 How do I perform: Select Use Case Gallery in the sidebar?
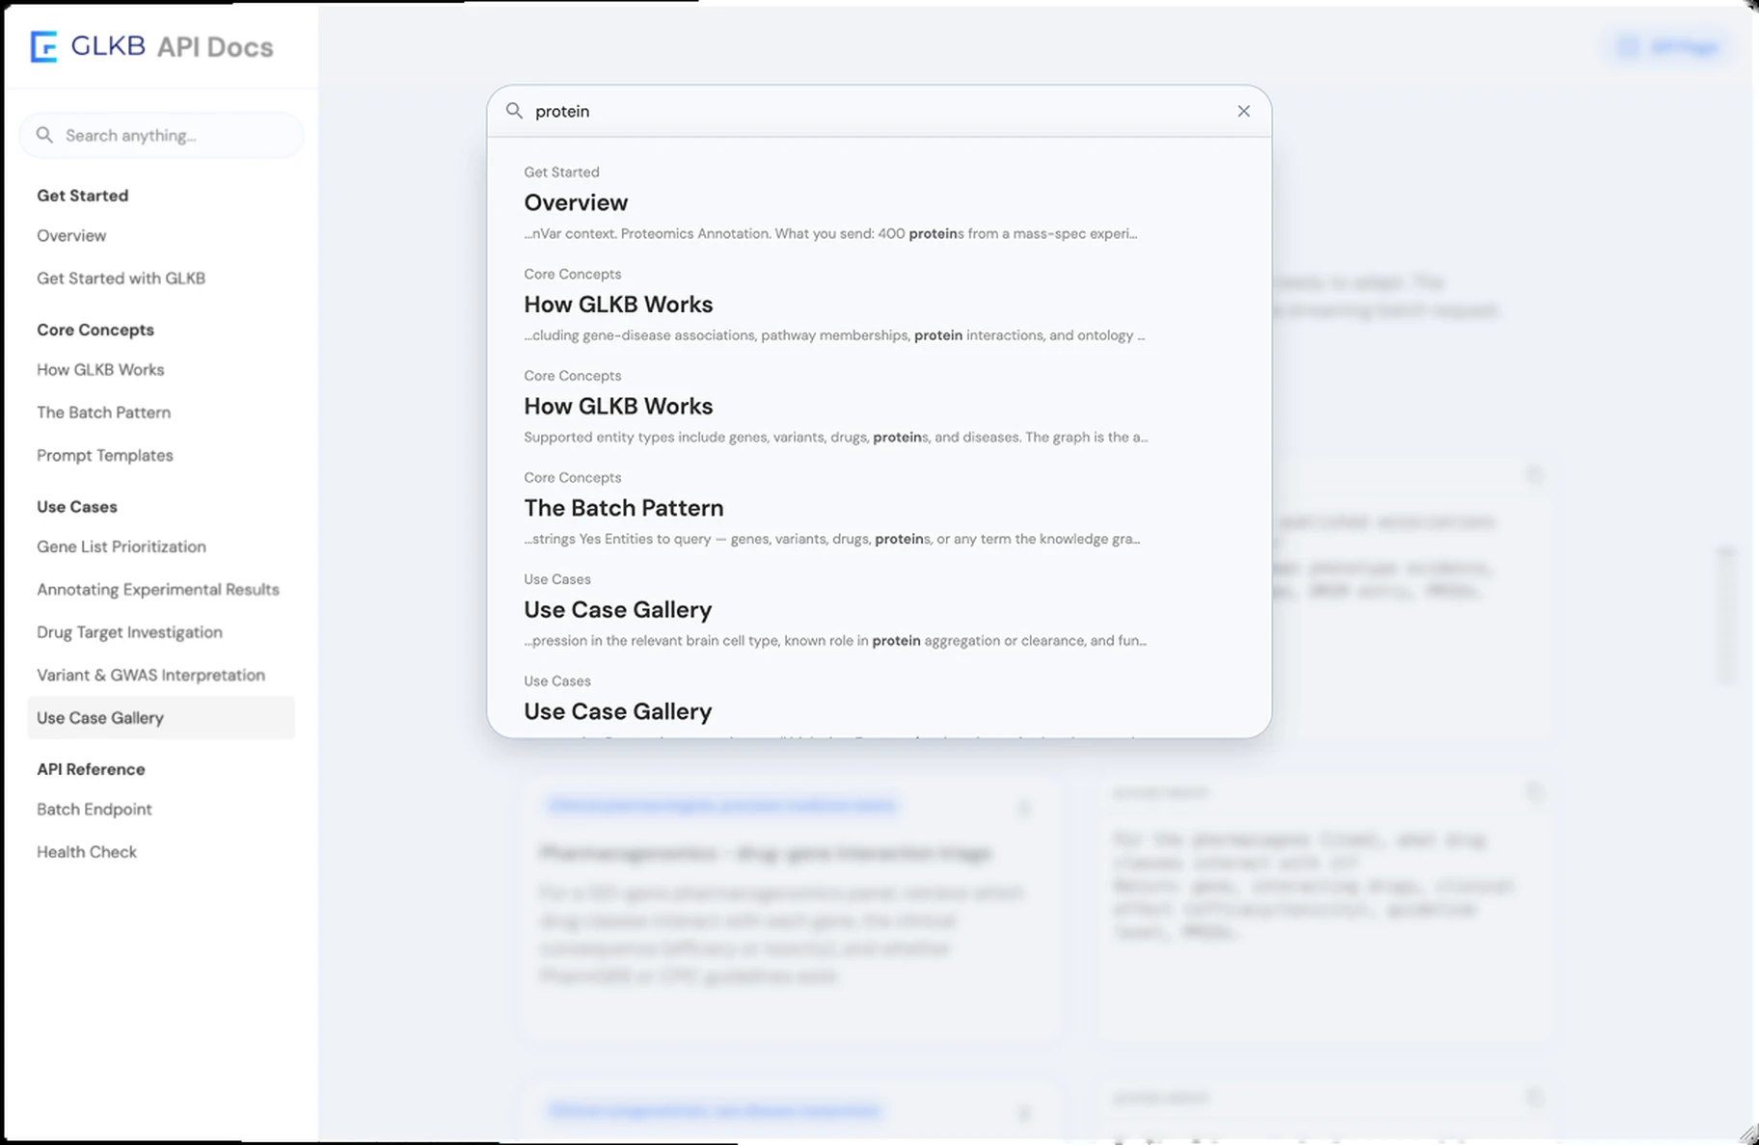pyautogui.click(x=161, y=718)
